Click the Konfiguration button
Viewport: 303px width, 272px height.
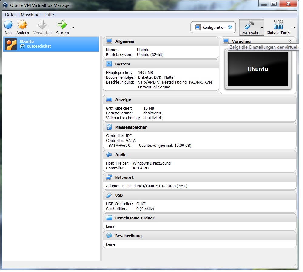point(213,27)
